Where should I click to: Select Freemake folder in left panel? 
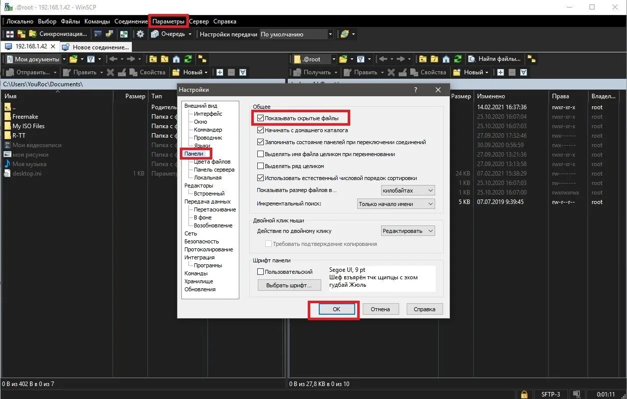click(25, 117)
